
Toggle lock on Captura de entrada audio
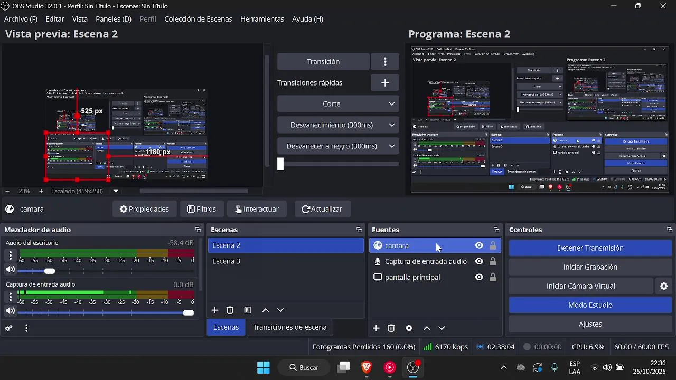tap(493, 261)
